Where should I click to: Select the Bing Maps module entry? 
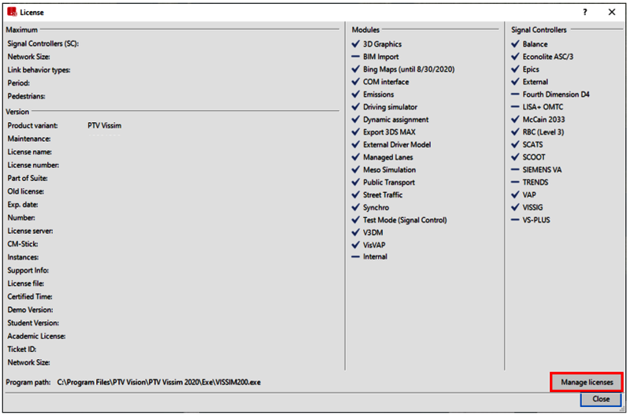[408, 69]
